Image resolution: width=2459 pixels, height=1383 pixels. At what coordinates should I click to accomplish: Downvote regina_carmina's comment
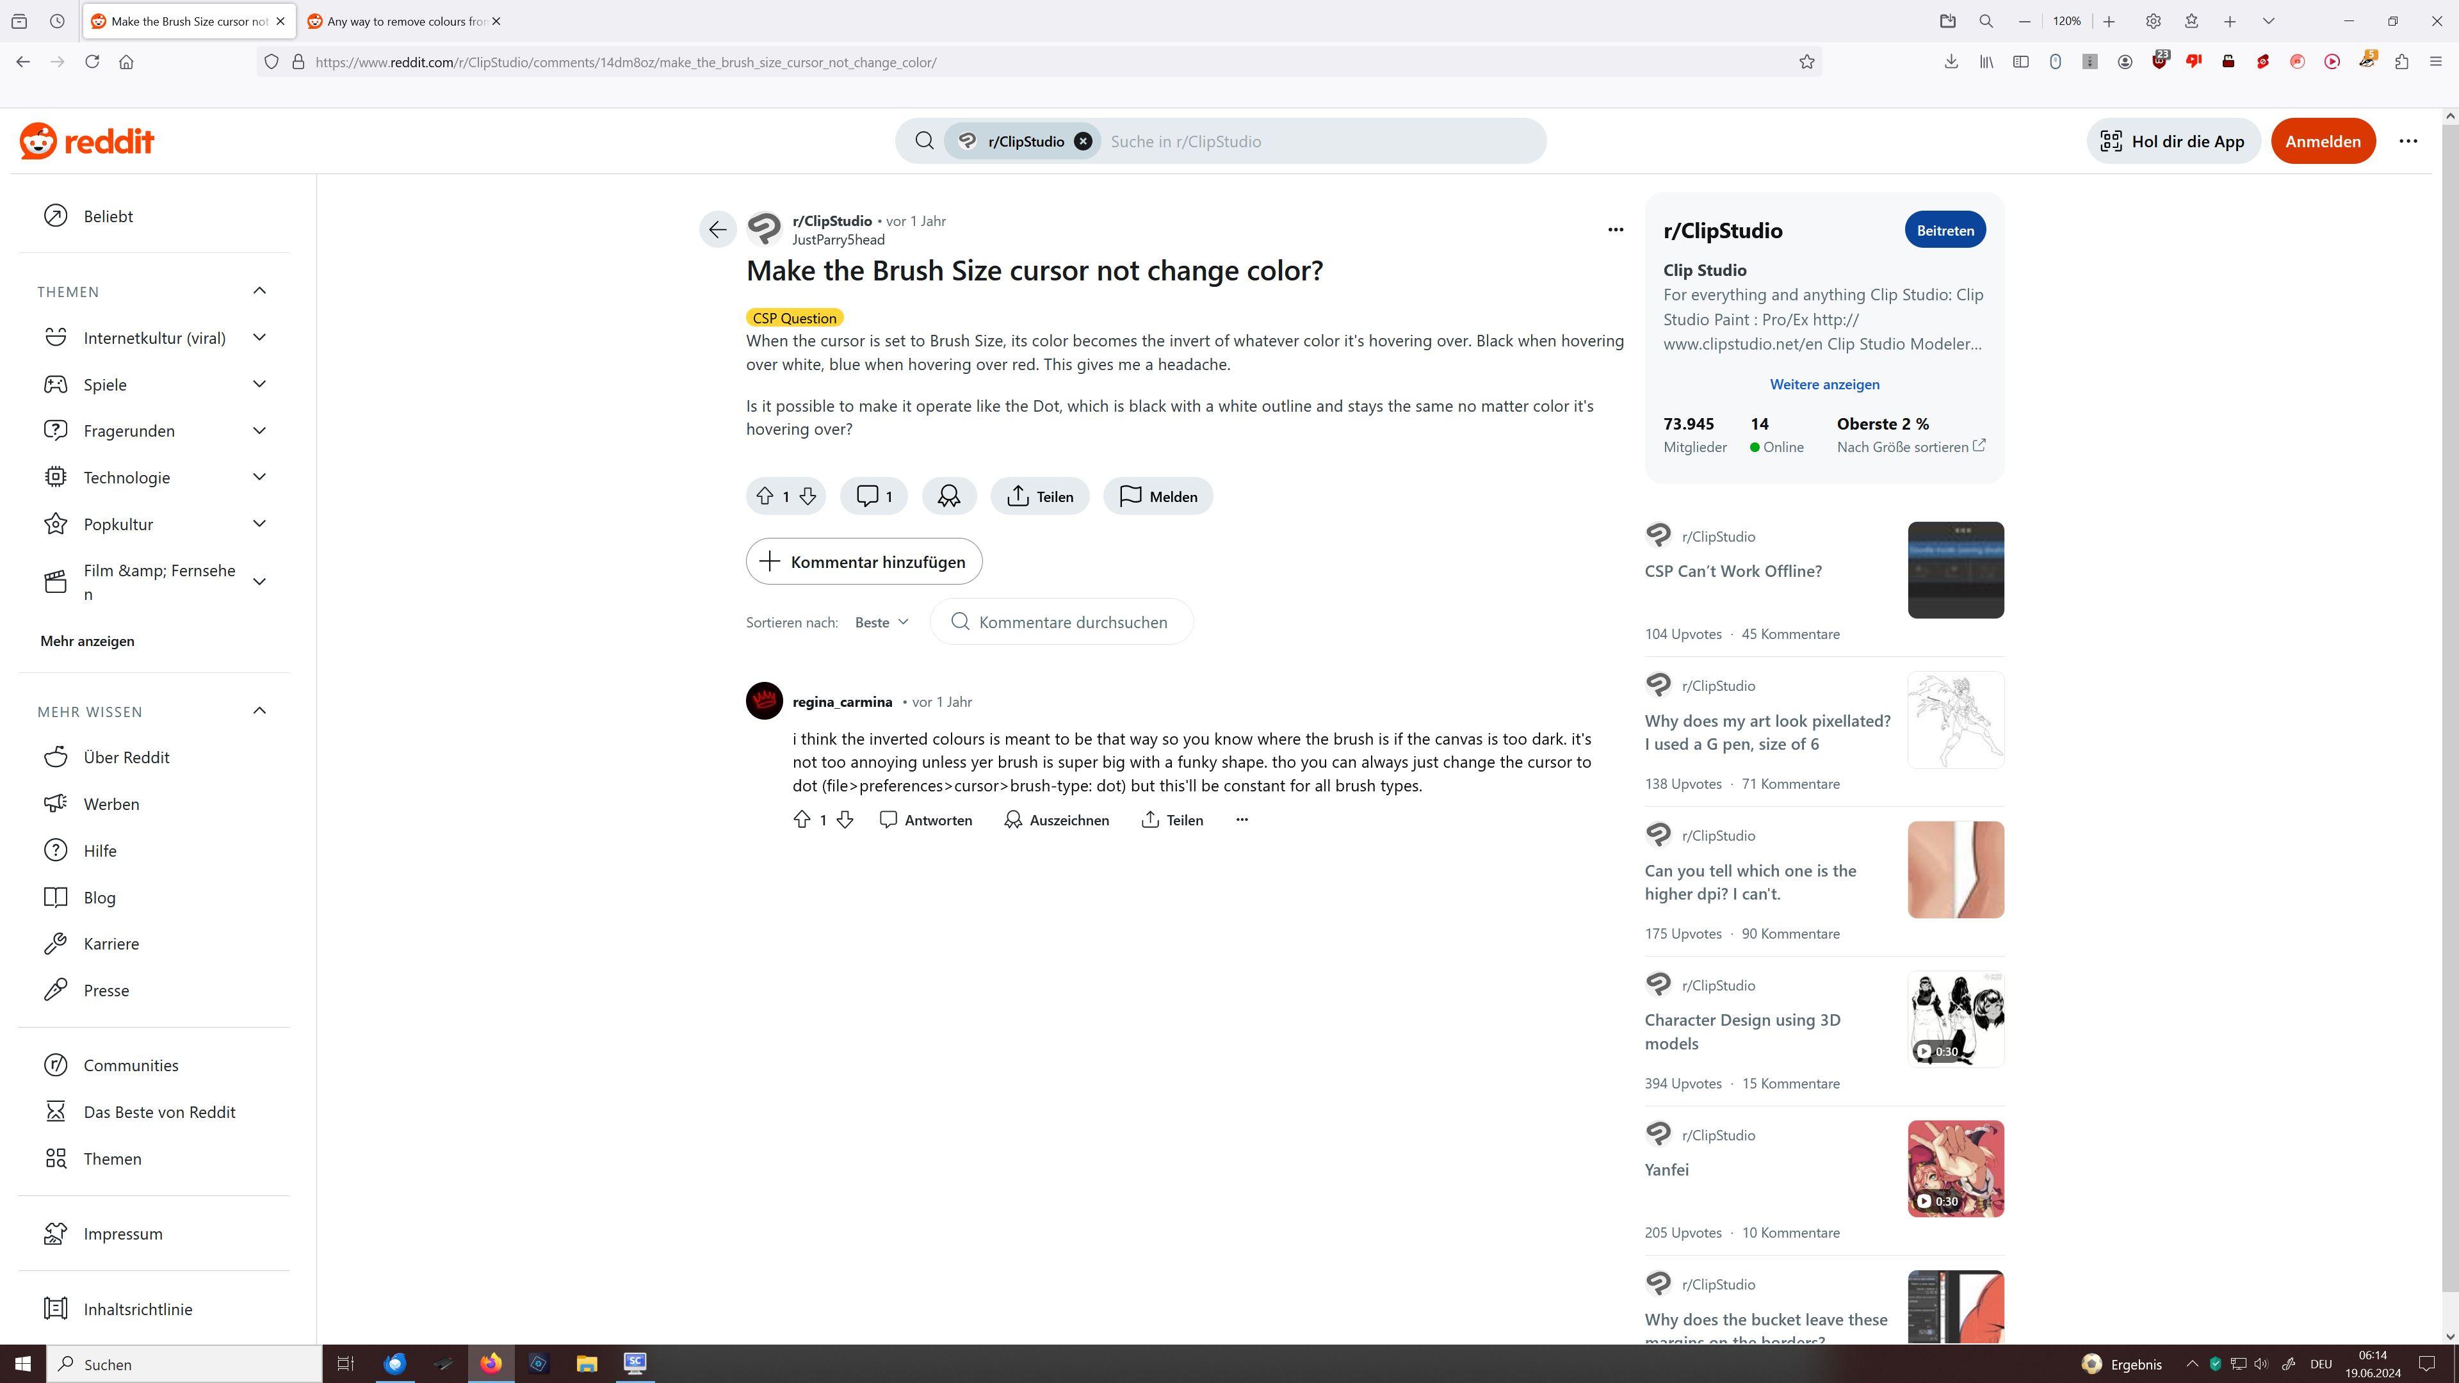845,820
